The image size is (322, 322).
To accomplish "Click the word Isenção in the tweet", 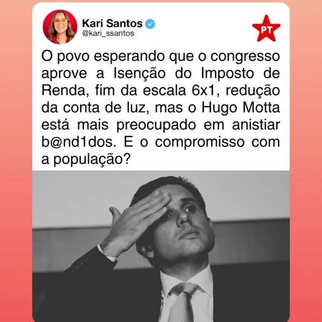I will tap(140, 74).
